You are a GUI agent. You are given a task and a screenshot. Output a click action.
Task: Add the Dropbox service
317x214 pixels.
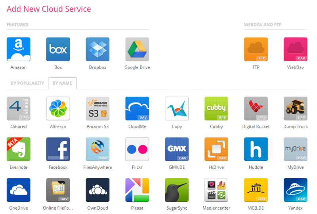tap(97, 49)
